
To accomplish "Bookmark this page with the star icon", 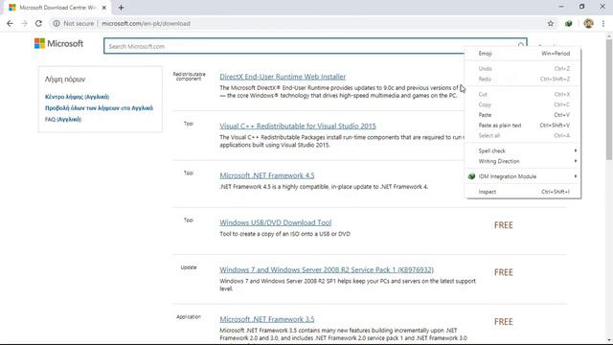I will point(551,23).
